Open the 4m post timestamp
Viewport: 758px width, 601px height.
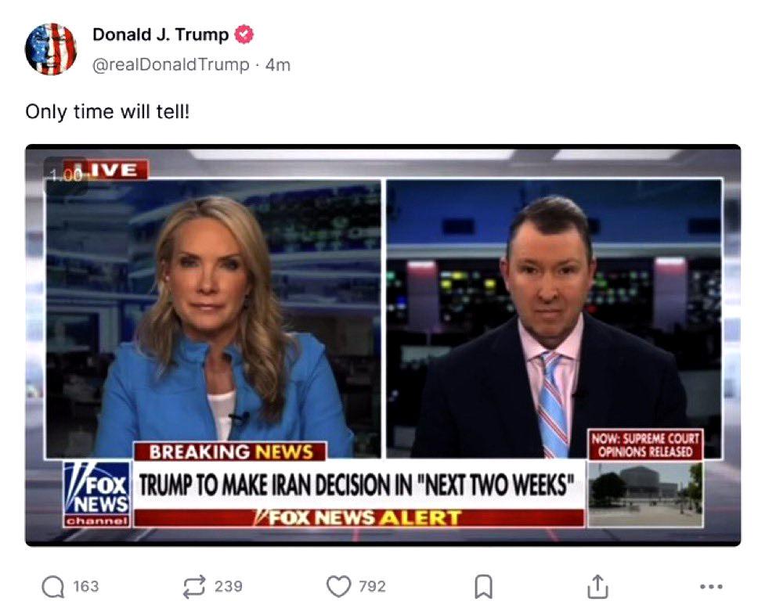click(x=278, y=65)
